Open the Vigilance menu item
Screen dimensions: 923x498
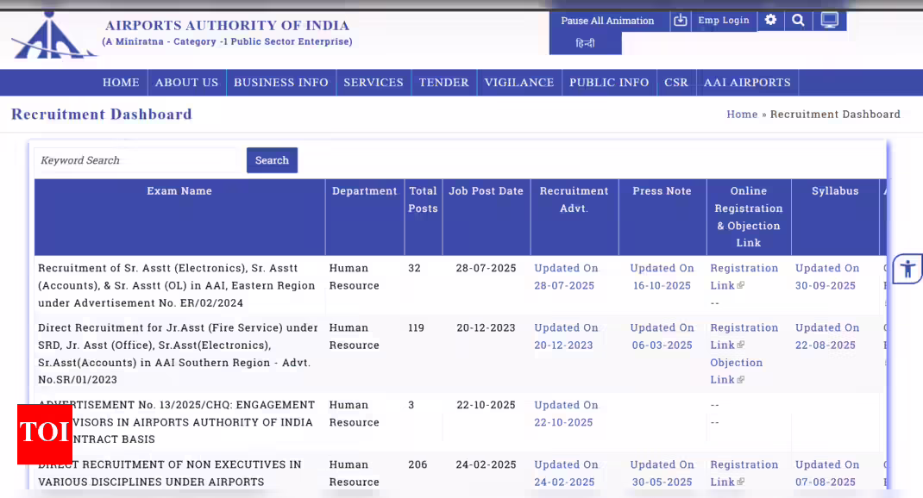coord(518,83)
